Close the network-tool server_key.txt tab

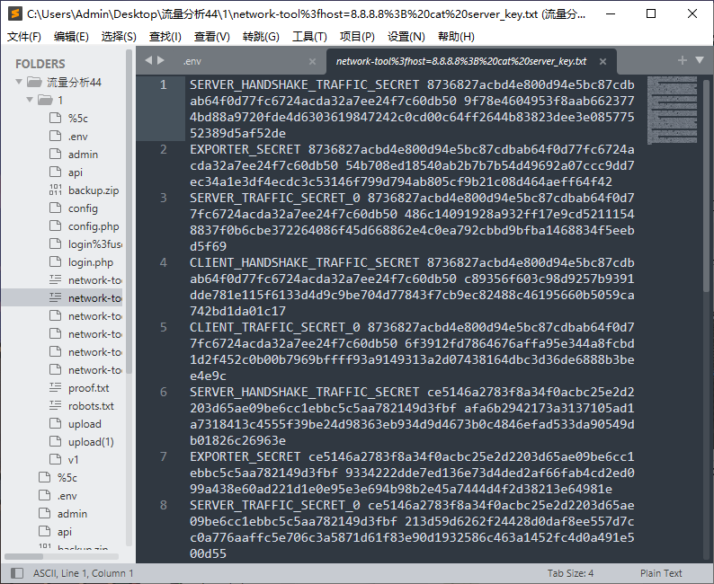pos(602,61)
